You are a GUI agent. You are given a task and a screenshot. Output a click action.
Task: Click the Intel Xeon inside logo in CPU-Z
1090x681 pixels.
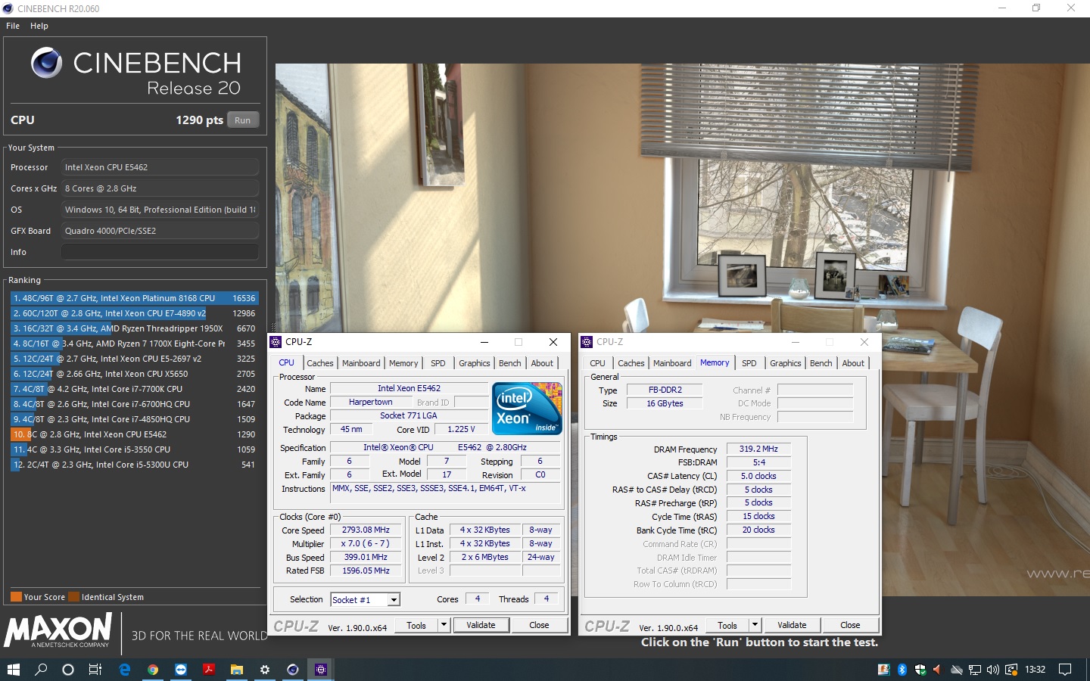pyautogui.click(x=527, y=409)
